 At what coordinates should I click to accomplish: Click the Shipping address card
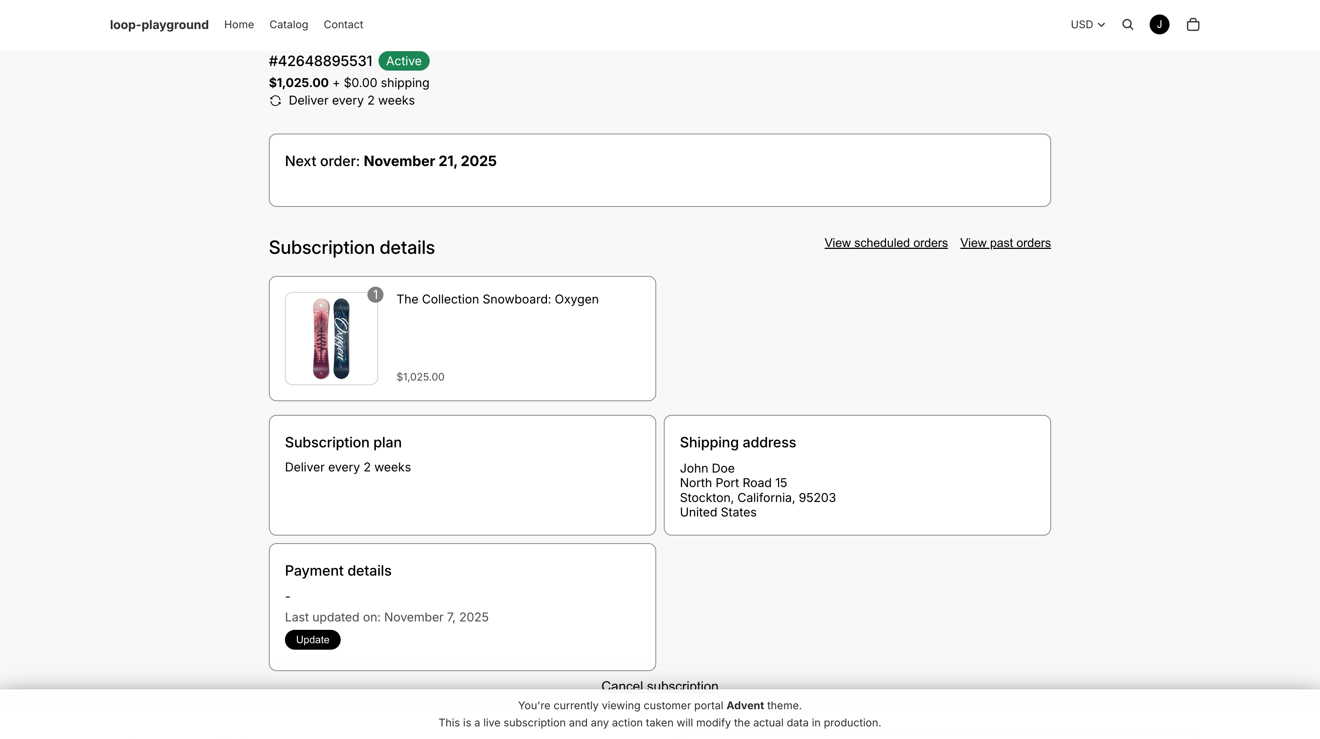pyautogui.click(x=857, y=475)
